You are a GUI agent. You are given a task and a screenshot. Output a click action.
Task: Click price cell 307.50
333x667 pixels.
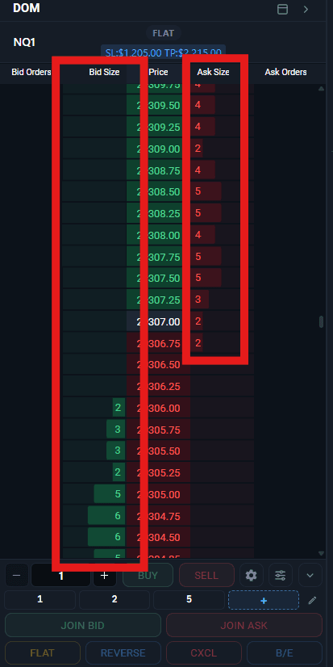158,279
